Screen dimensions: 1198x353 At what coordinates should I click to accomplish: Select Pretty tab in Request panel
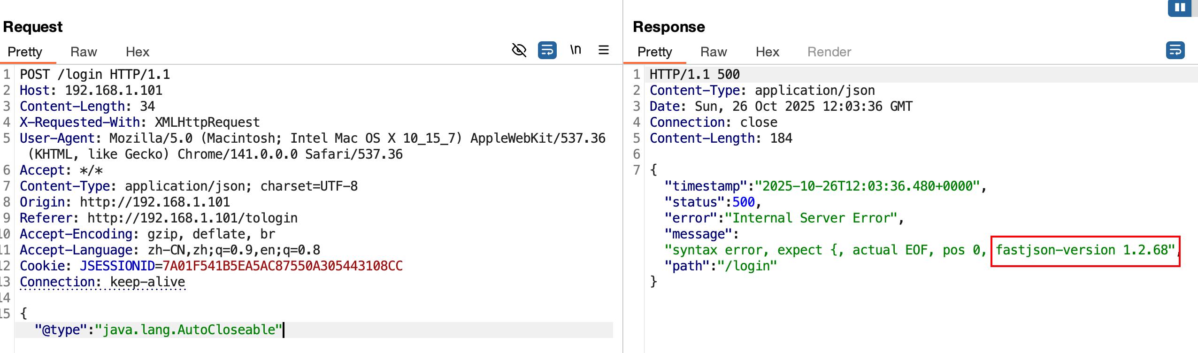25,52
